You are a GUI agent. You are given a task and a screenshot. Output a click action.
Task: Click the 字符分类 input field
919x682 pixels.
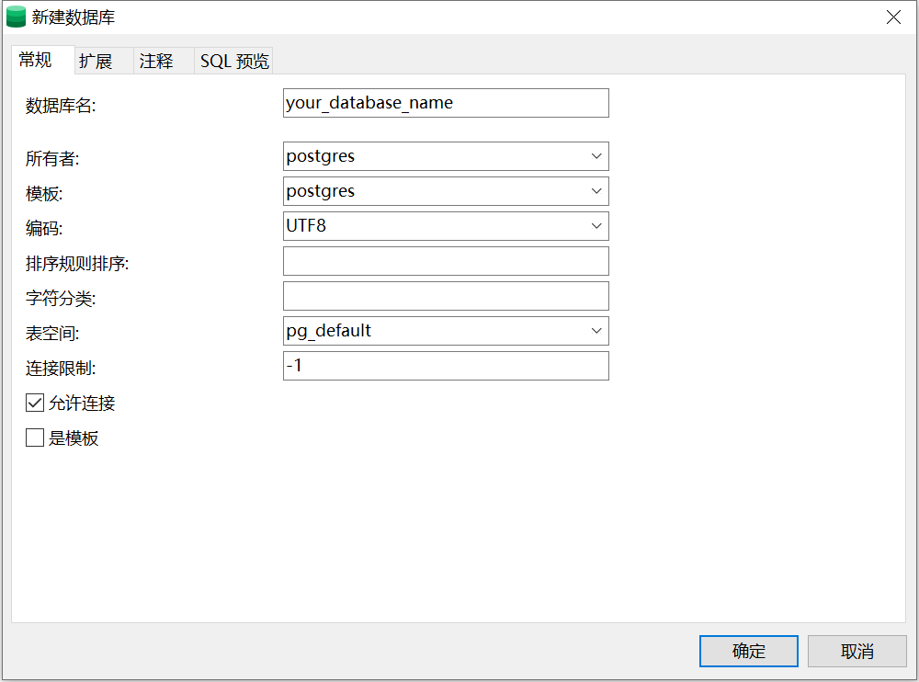[x=446, y=296]
